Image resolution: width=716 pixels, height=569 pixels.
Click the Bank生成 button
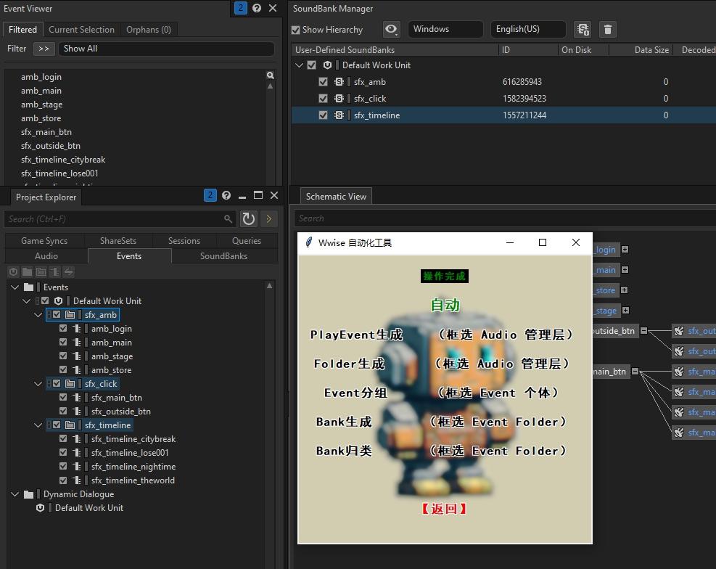click(344, 422)
